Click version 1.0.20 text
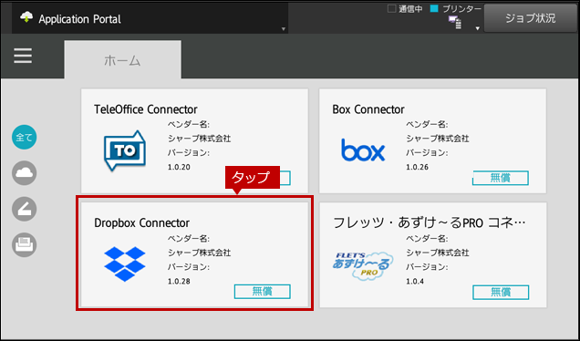This screenshot has width=580, height=341. [x=179, y=167]
